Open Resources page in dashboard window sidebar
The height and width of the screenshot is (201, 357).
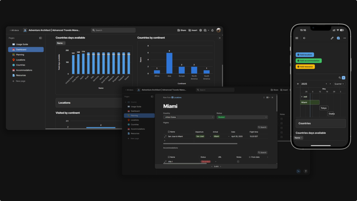[x=21, y=75]
